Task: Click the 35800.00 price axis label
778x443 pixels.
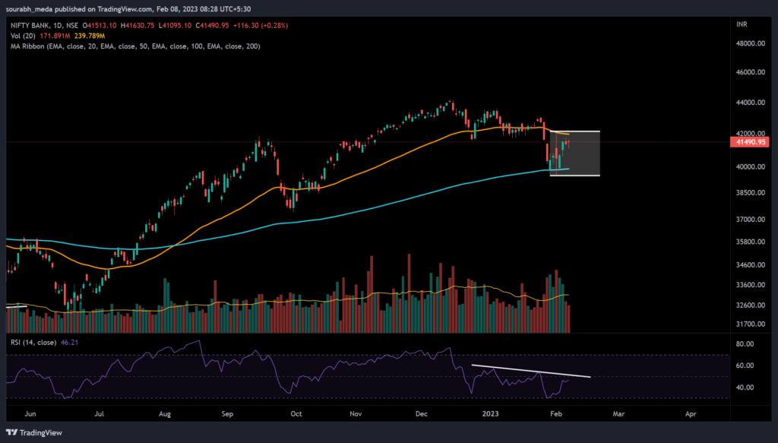Action: coord(750,242)
